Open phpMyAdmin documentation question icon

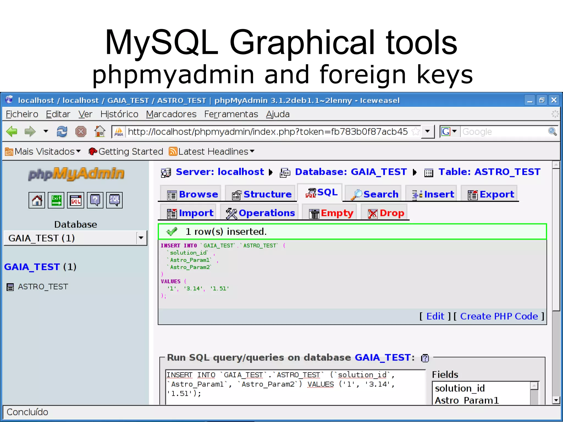coord(95,200)
